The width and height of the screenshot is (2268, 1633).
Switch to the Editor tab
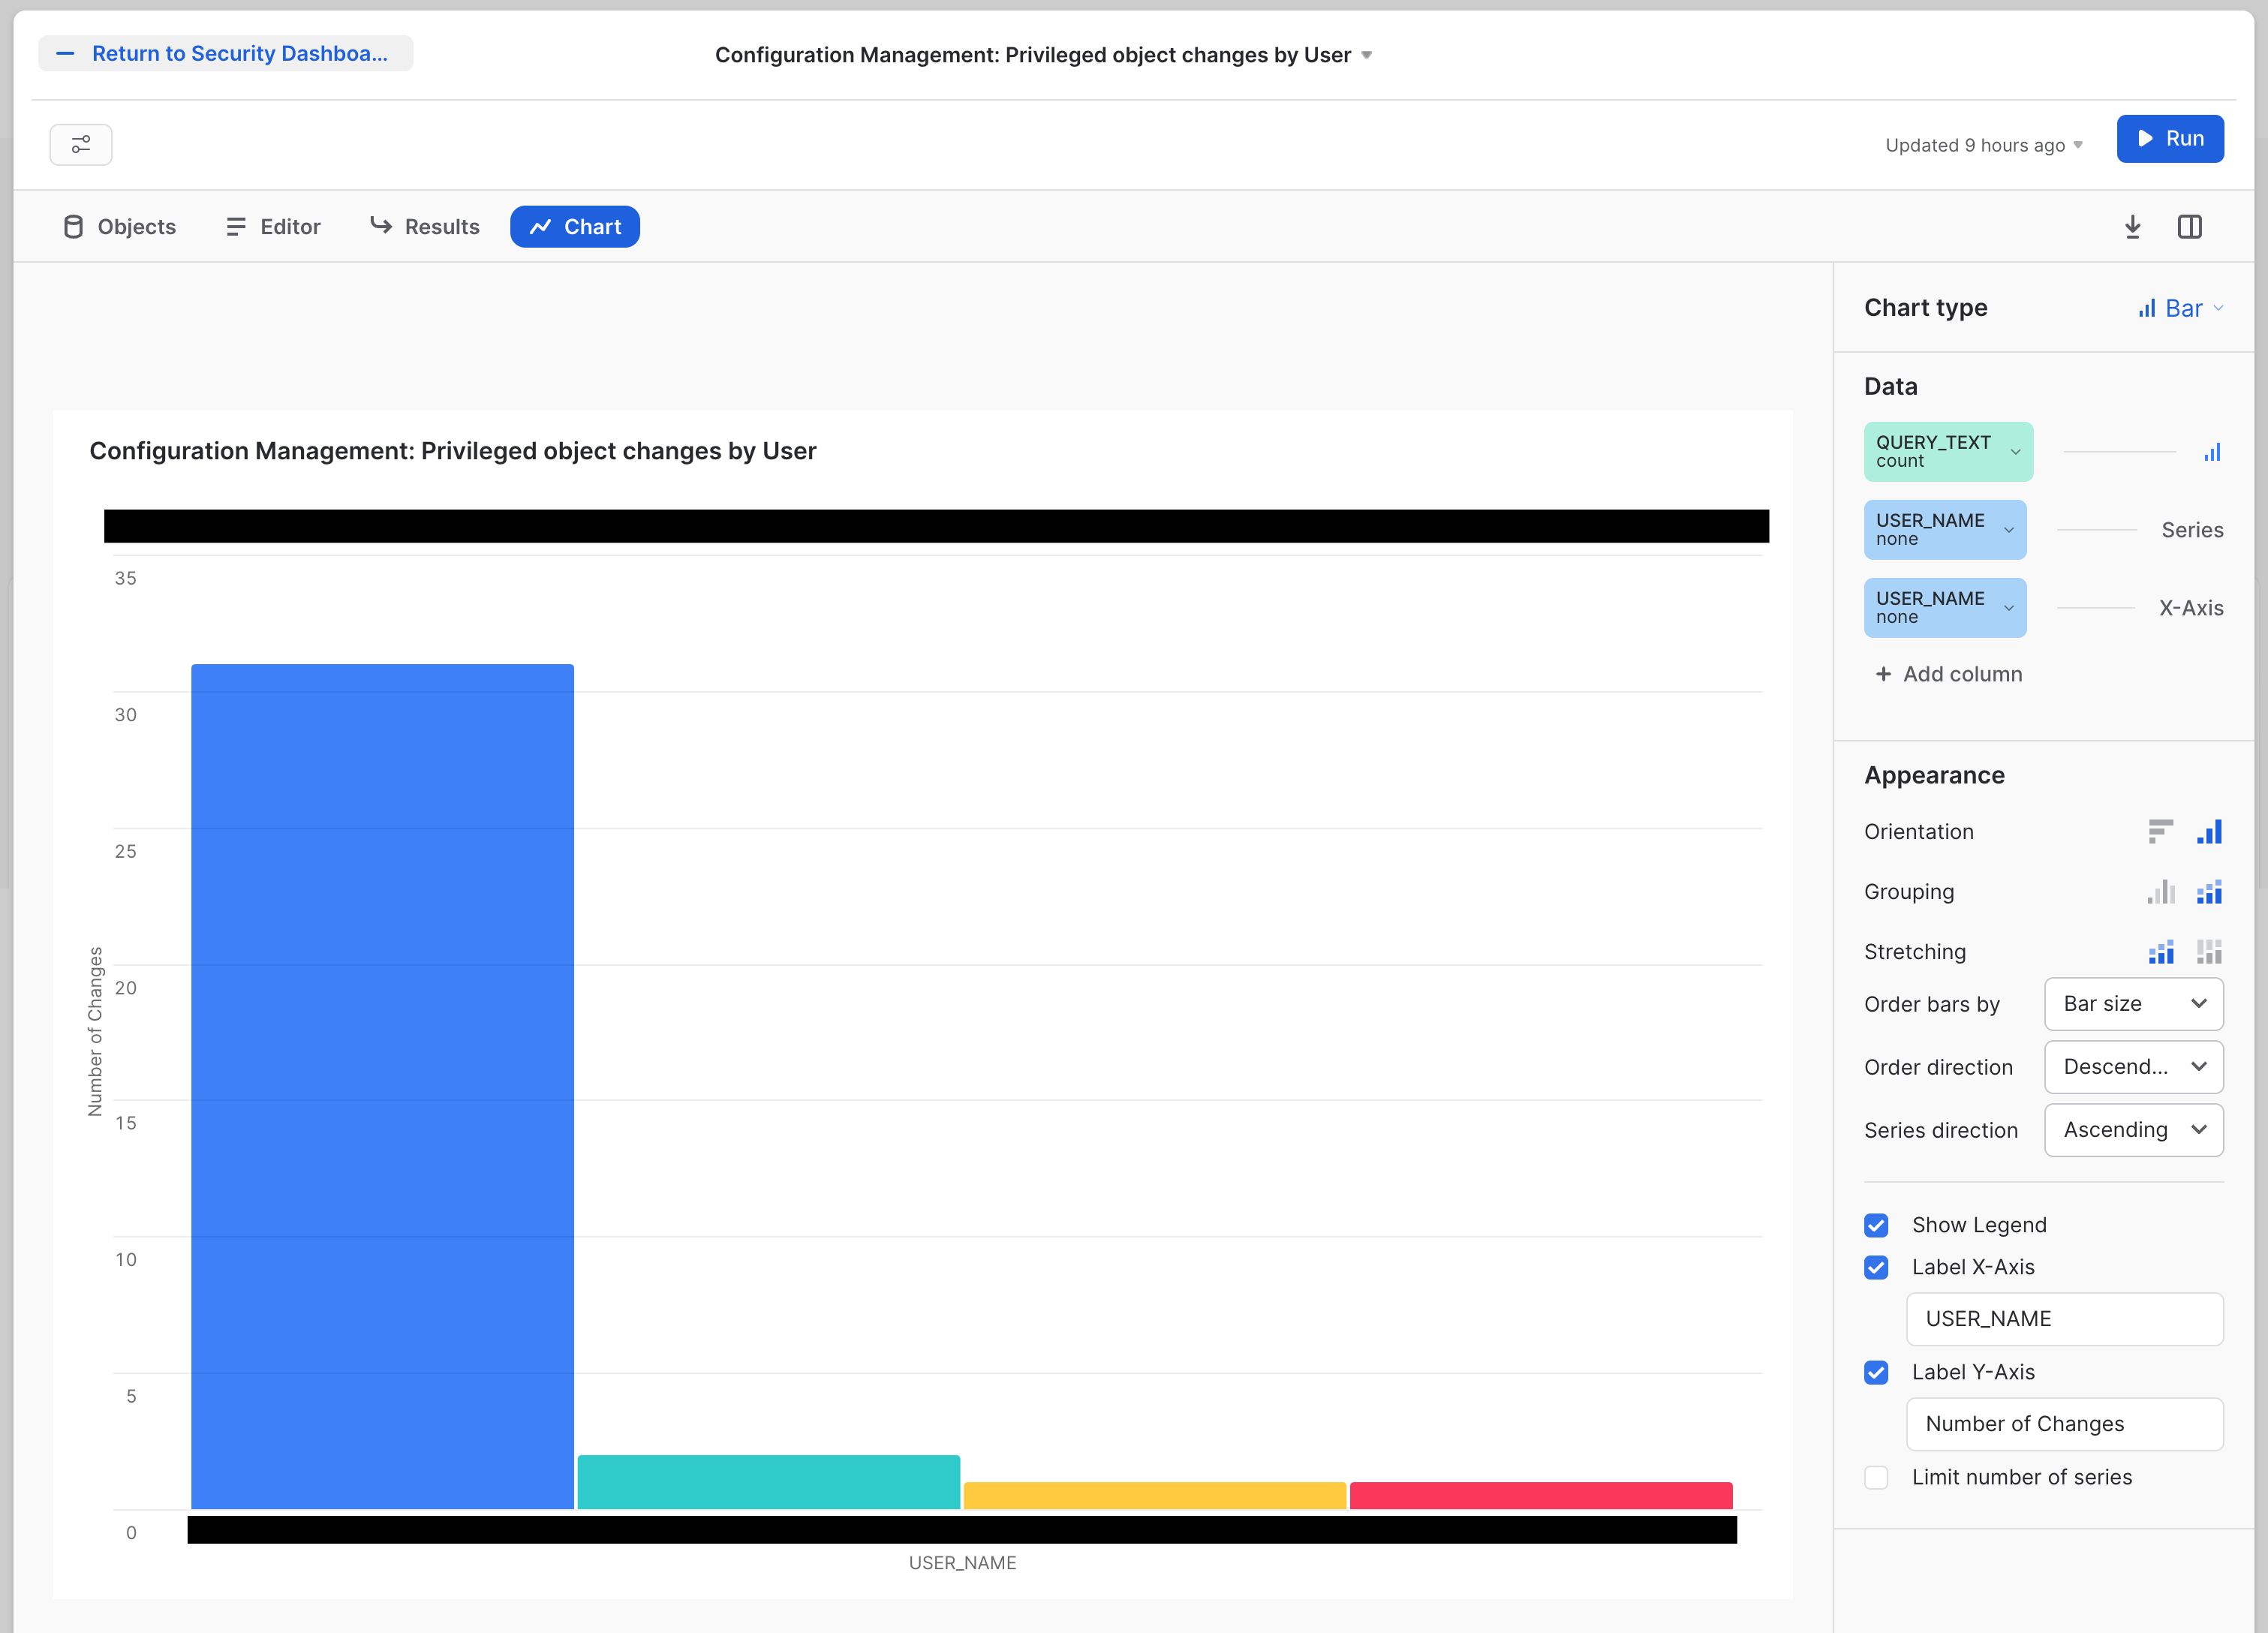coord(272,226)
